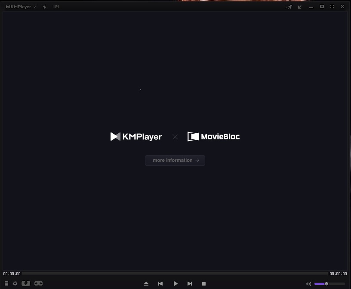Switch to compact mode using the arrow icon
The width and height of the screenshot is (351, 289).
[300, 7]
